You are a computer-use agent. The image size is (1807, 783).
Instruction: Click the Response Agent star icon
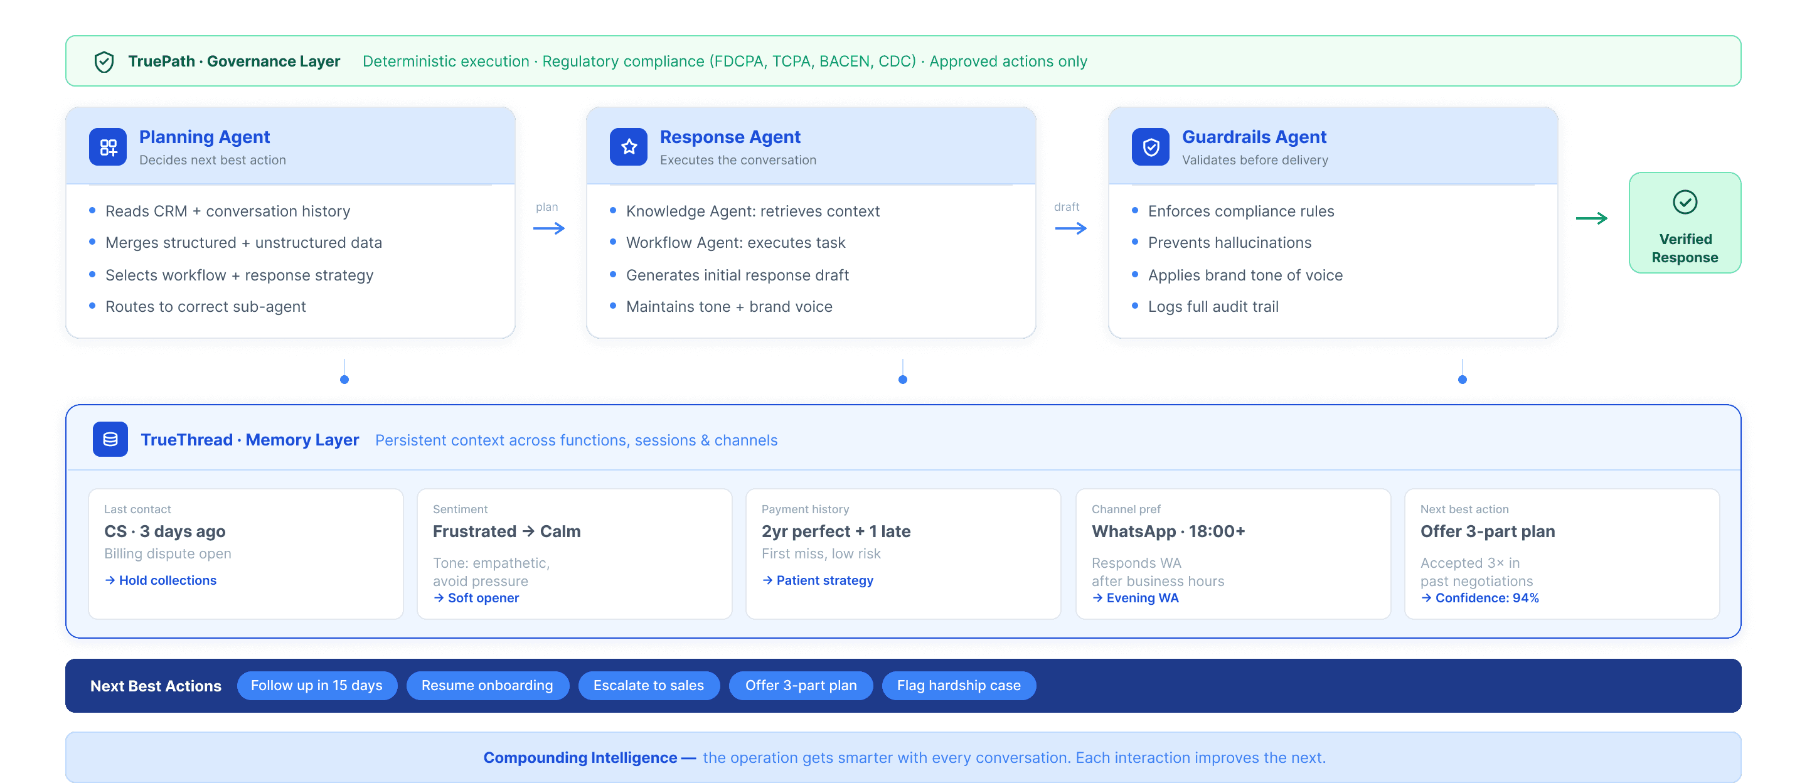(629, 147)
